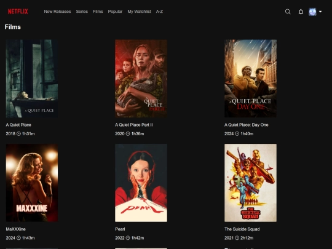Open A Quiet Place: Day One poster
This screenshot has width=332, height=249.
(x=250, y=78)
